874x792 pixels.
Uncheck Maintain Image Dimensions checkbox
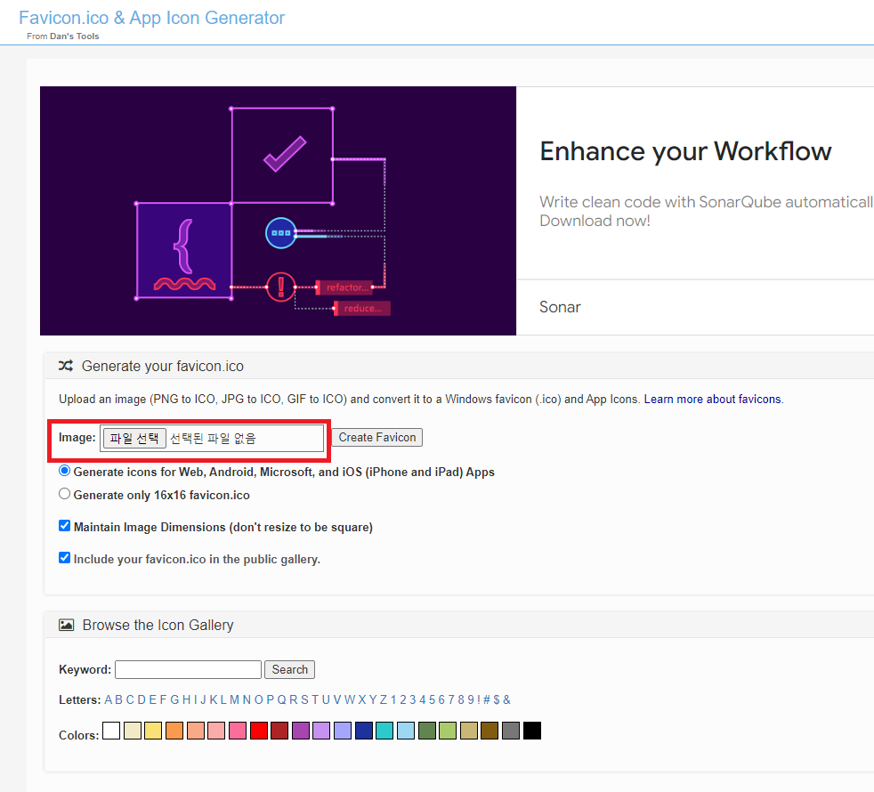click(x=65, y=526)
